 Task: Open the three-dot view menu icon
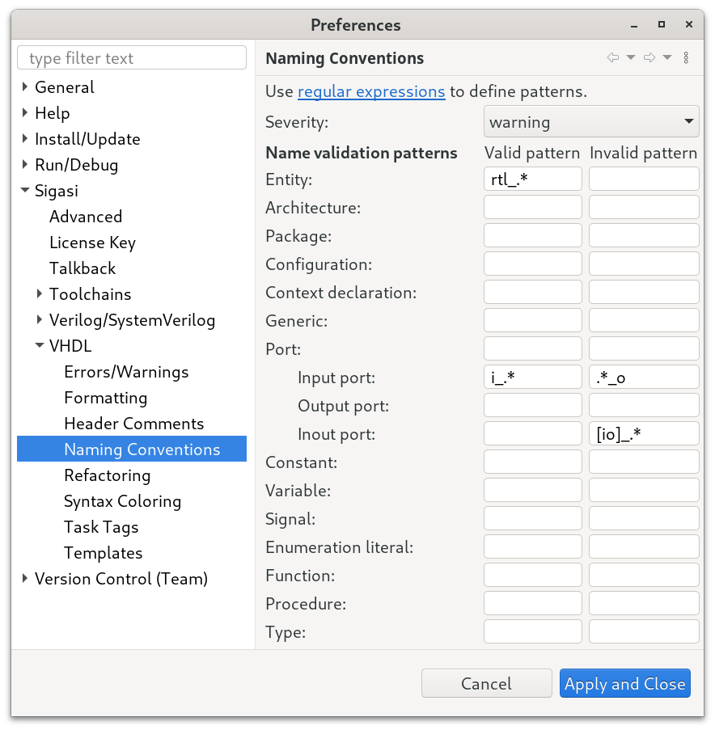(x=686, y=57)
